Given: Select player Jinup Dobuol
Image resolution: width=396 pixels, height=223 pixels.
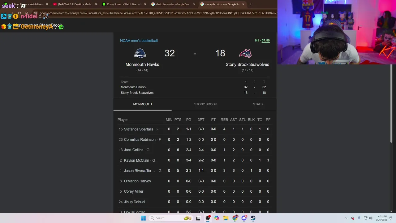Looking at the screenshot, I should pyautogui.click(x=135, y=202).
